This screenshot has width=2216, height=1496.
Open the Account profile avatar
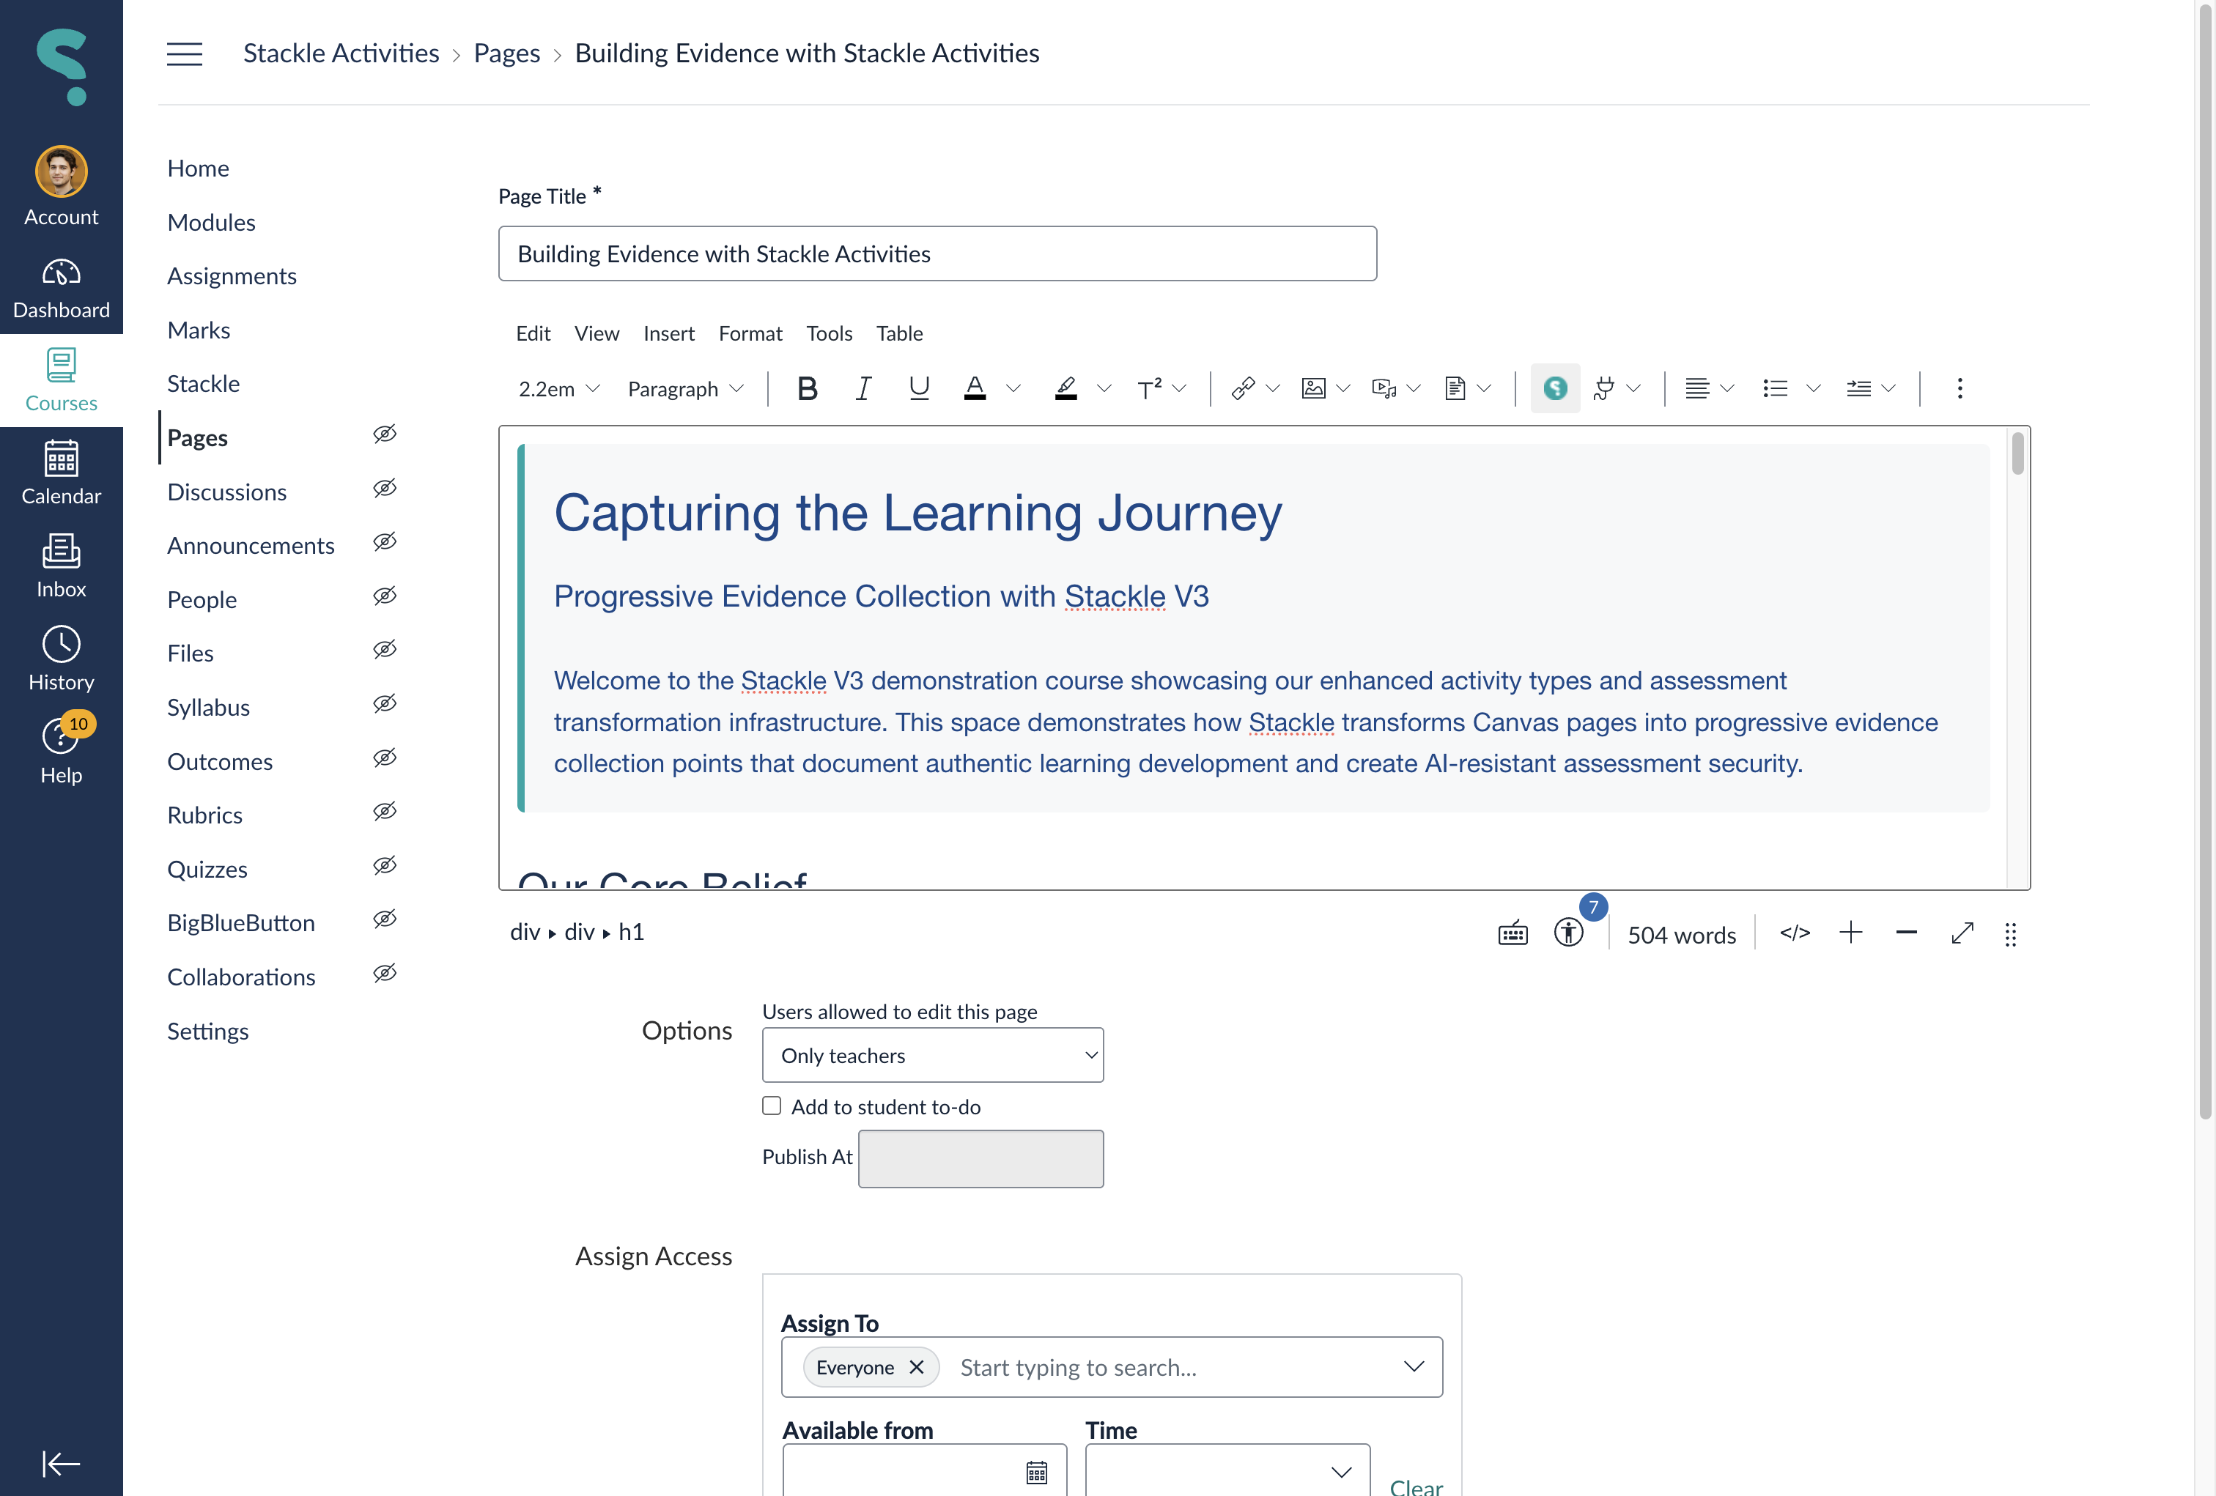click(61, 173)
